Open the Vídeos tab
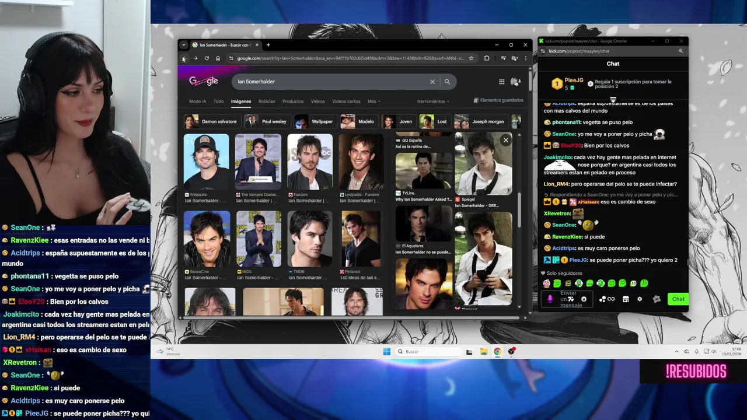 coord(317,101)
